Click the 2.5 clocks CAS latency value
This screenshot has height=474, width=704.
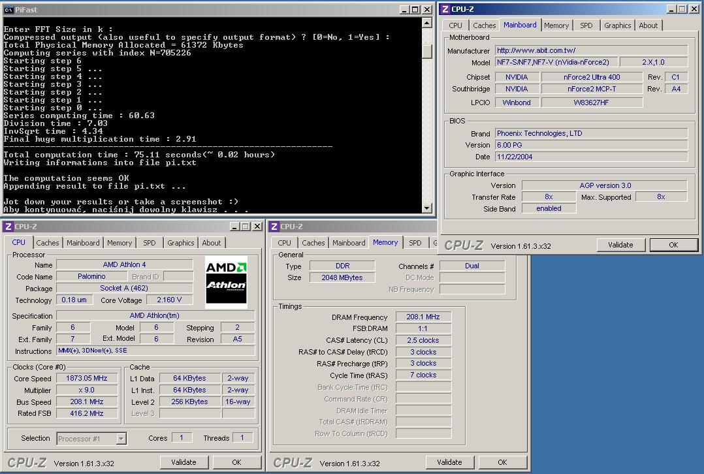[x=423, y=340]
